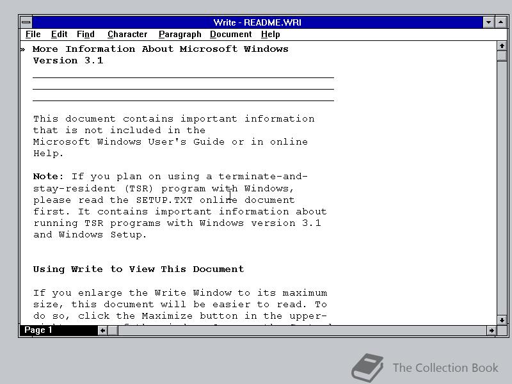Screen dimensions: 512x384
Task: Click the vertical scroll thumb box
Action: click(x=502, y=56)
